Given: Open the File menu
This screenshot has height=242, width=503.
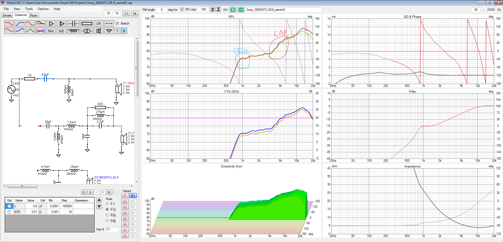Looking at the screenshot, I should pos(6,9).
